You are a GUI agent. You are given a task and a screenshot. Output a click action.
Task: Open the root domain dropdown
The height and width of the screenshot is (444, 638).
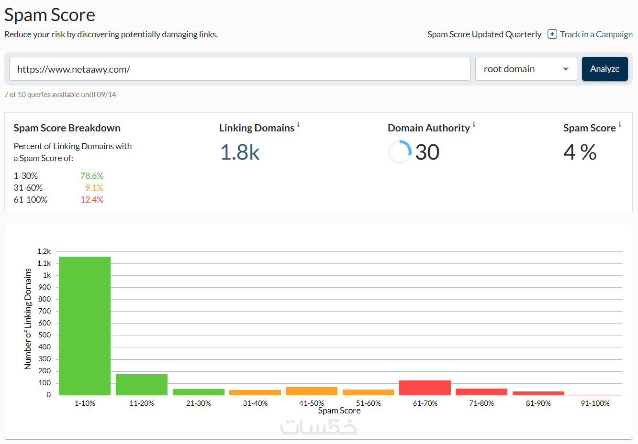point(526,69)
